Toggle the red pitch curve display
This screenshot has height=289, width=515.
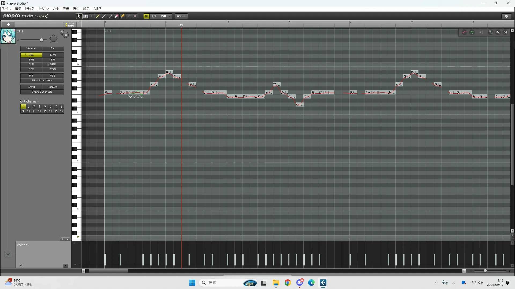pos(464,32)
